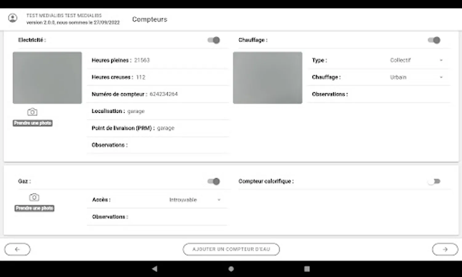Click Gaz Observations field
Viewport: 462px width, 277px height.
[157, 217]
